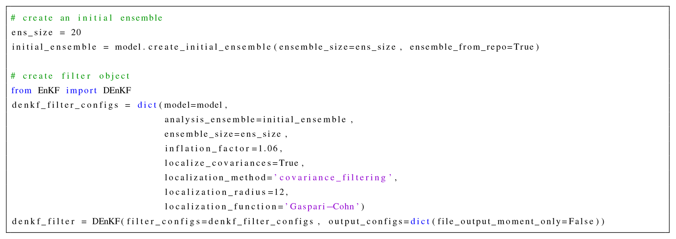676x239 pixels.
Task: Click the blue dict keyword after output_configs
Action: 420,222
